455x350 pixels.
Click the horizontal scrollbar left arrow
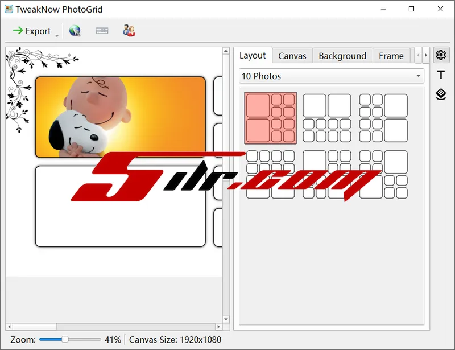point(10,327)
